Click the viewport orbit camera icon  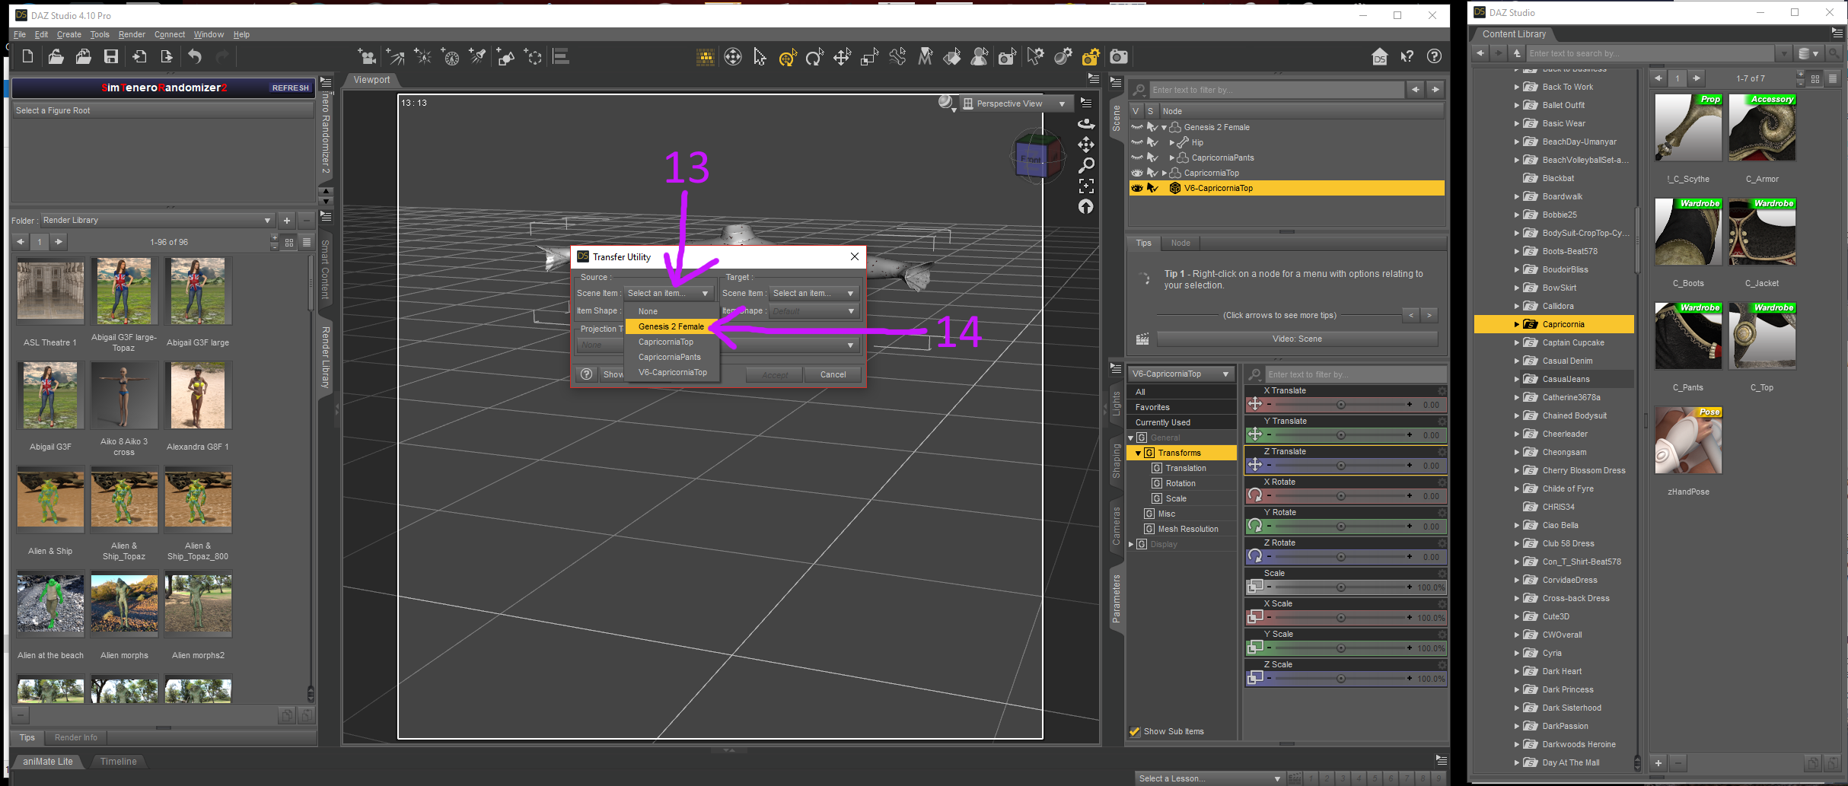1086,123
